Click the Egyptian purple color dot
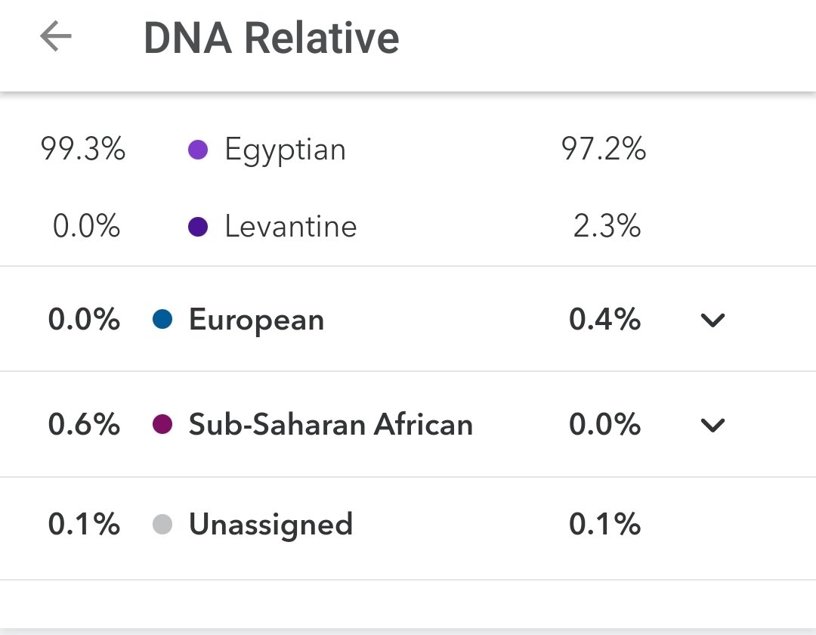 tap(197, 150)
